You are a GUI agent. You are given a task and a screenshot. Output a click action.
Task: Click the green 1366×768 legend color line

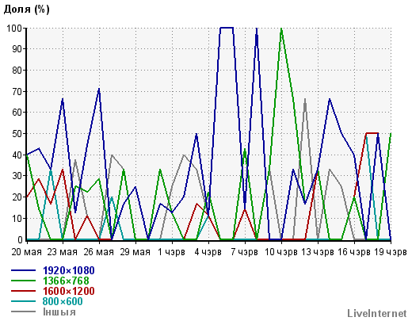(x=23, y=281)
